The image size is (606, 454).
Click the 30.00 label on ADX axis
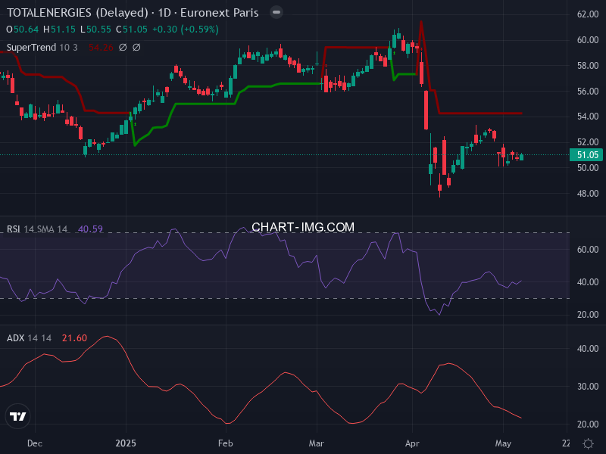(588, 387)
